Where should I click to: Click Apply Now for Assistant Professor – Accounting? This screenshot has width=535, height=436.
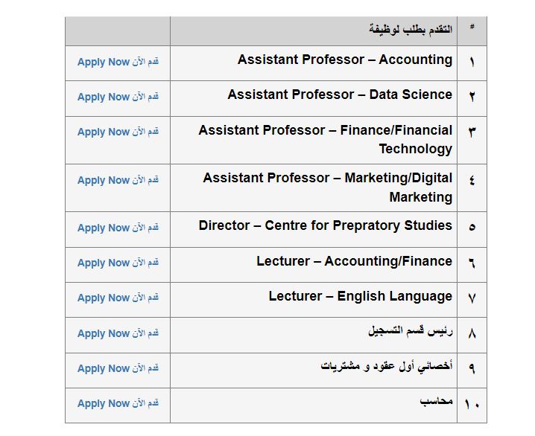(118, 62)
